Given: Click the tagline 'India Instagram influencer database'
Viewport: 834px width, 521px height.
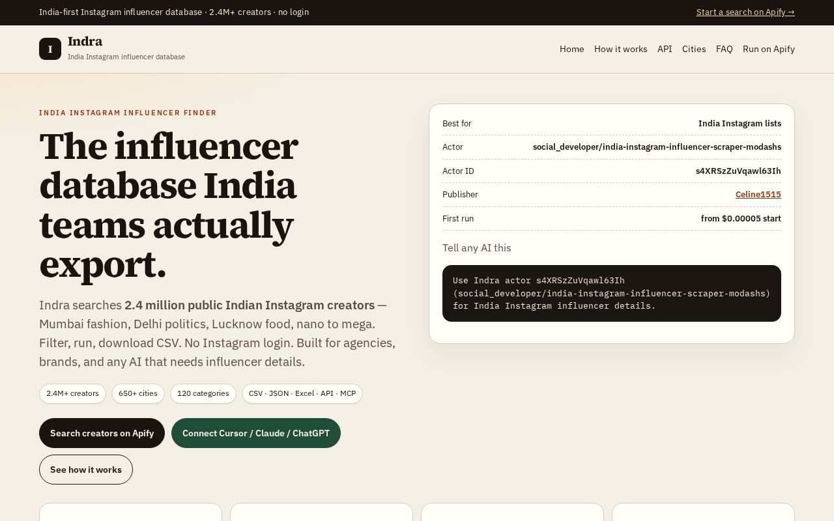Looking at the screenshot, I should coord(126,57).
